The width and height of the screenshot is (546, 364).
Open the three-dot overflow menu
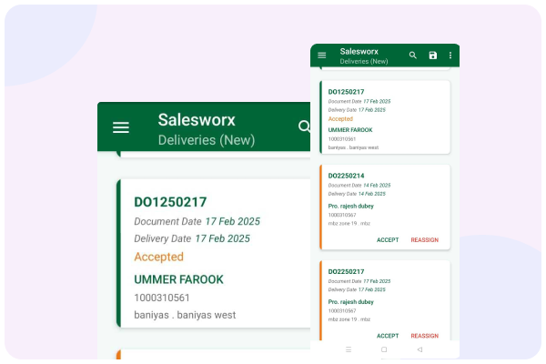click(x=450, y=56)
